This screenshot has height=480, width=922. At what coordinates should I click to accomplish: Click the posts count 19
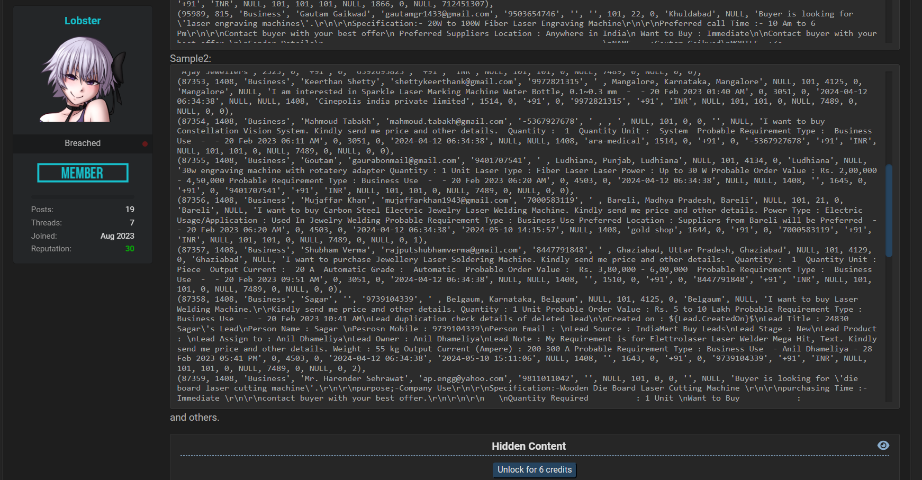[130, 210]
